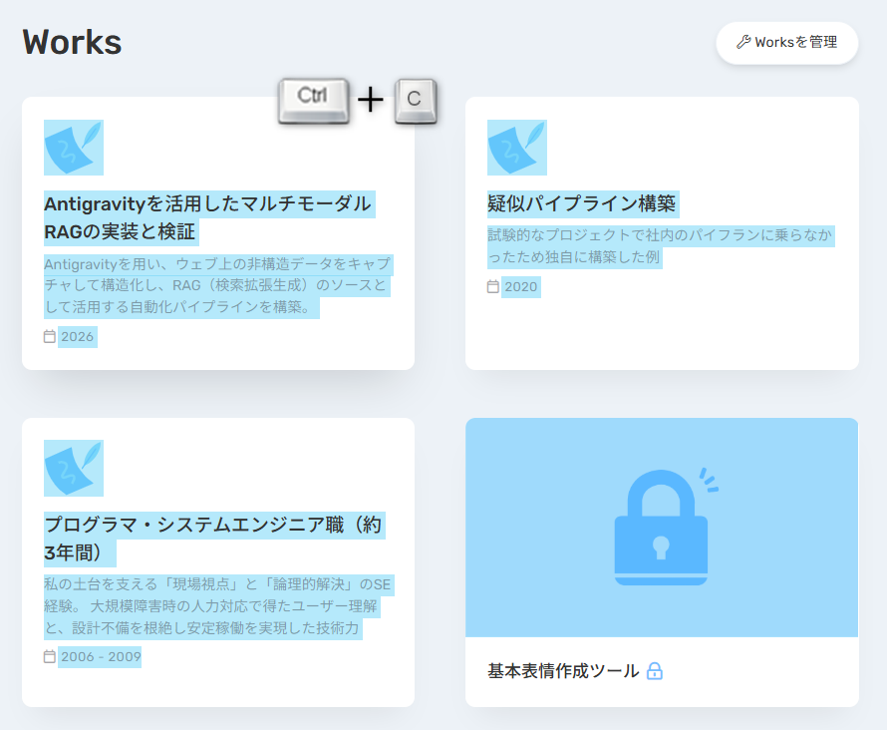Click the calendar icon next to 2026

[50, 336]
